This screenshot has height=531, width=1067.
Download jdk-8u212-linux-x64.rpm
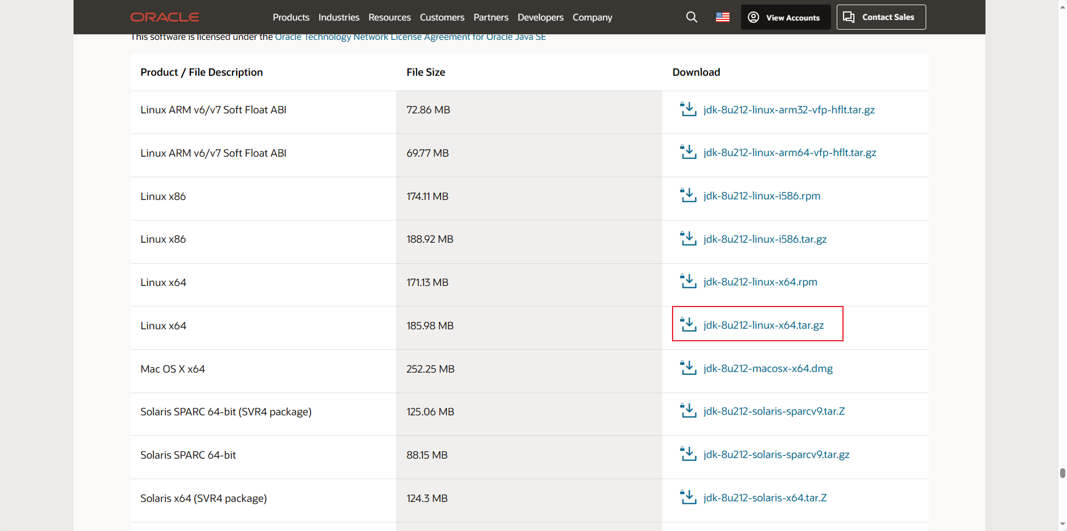pos(760,281)
